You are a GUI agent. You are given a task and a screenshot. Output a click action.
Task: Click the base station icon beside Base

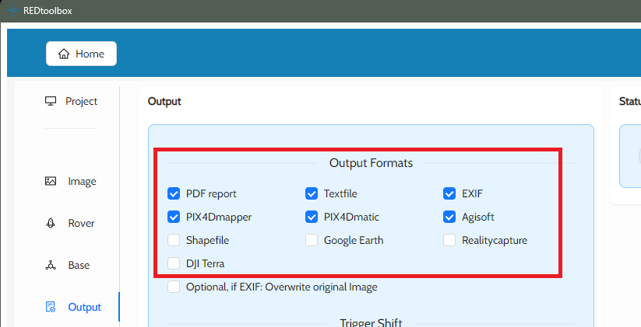pos(51,265)
